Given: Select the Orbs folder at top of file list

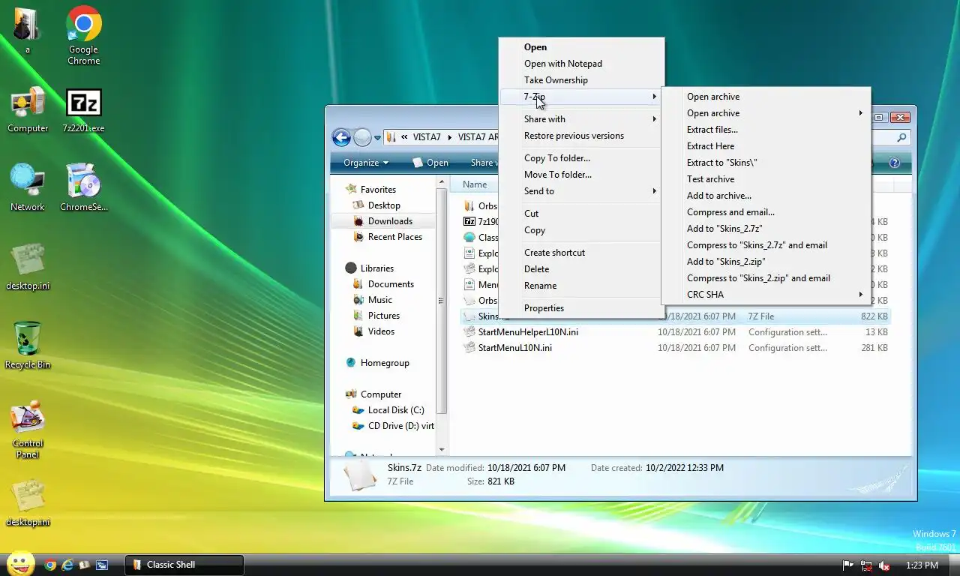Looking at the screenshot, I should [x=480, y=205].
